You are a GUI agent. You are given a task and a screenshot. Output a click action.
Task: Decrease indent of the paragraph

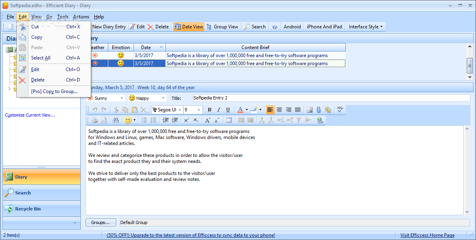[x=165, y=120]
